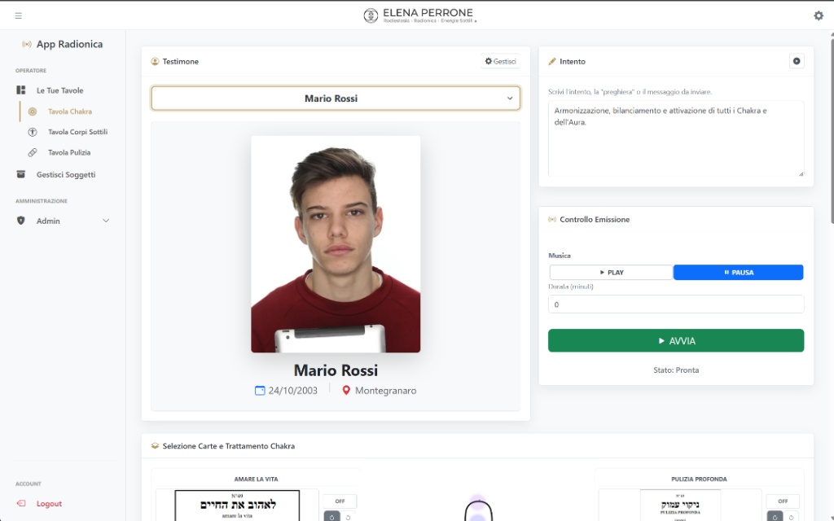Open the Tavola Corpi Sottili page
This screenshot has width=834, height=521.
tap(77, 132)
